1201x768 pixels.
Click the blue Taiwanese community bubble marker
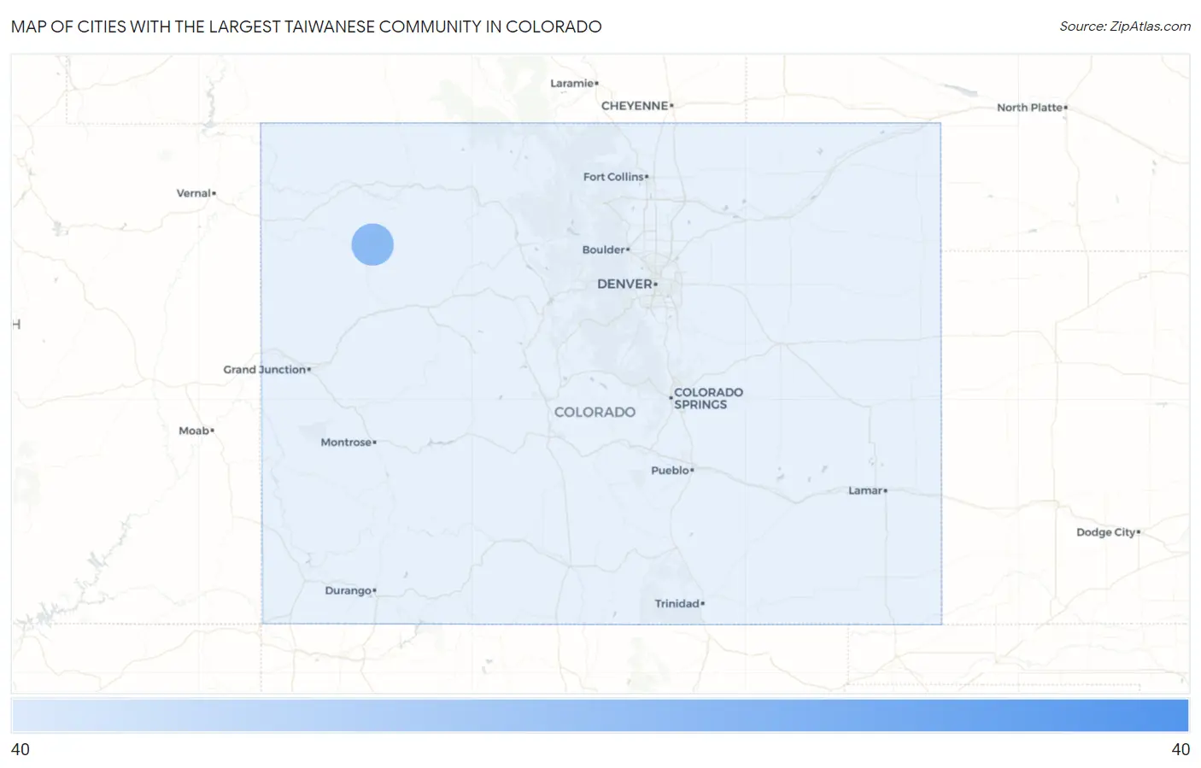point(372,244)
